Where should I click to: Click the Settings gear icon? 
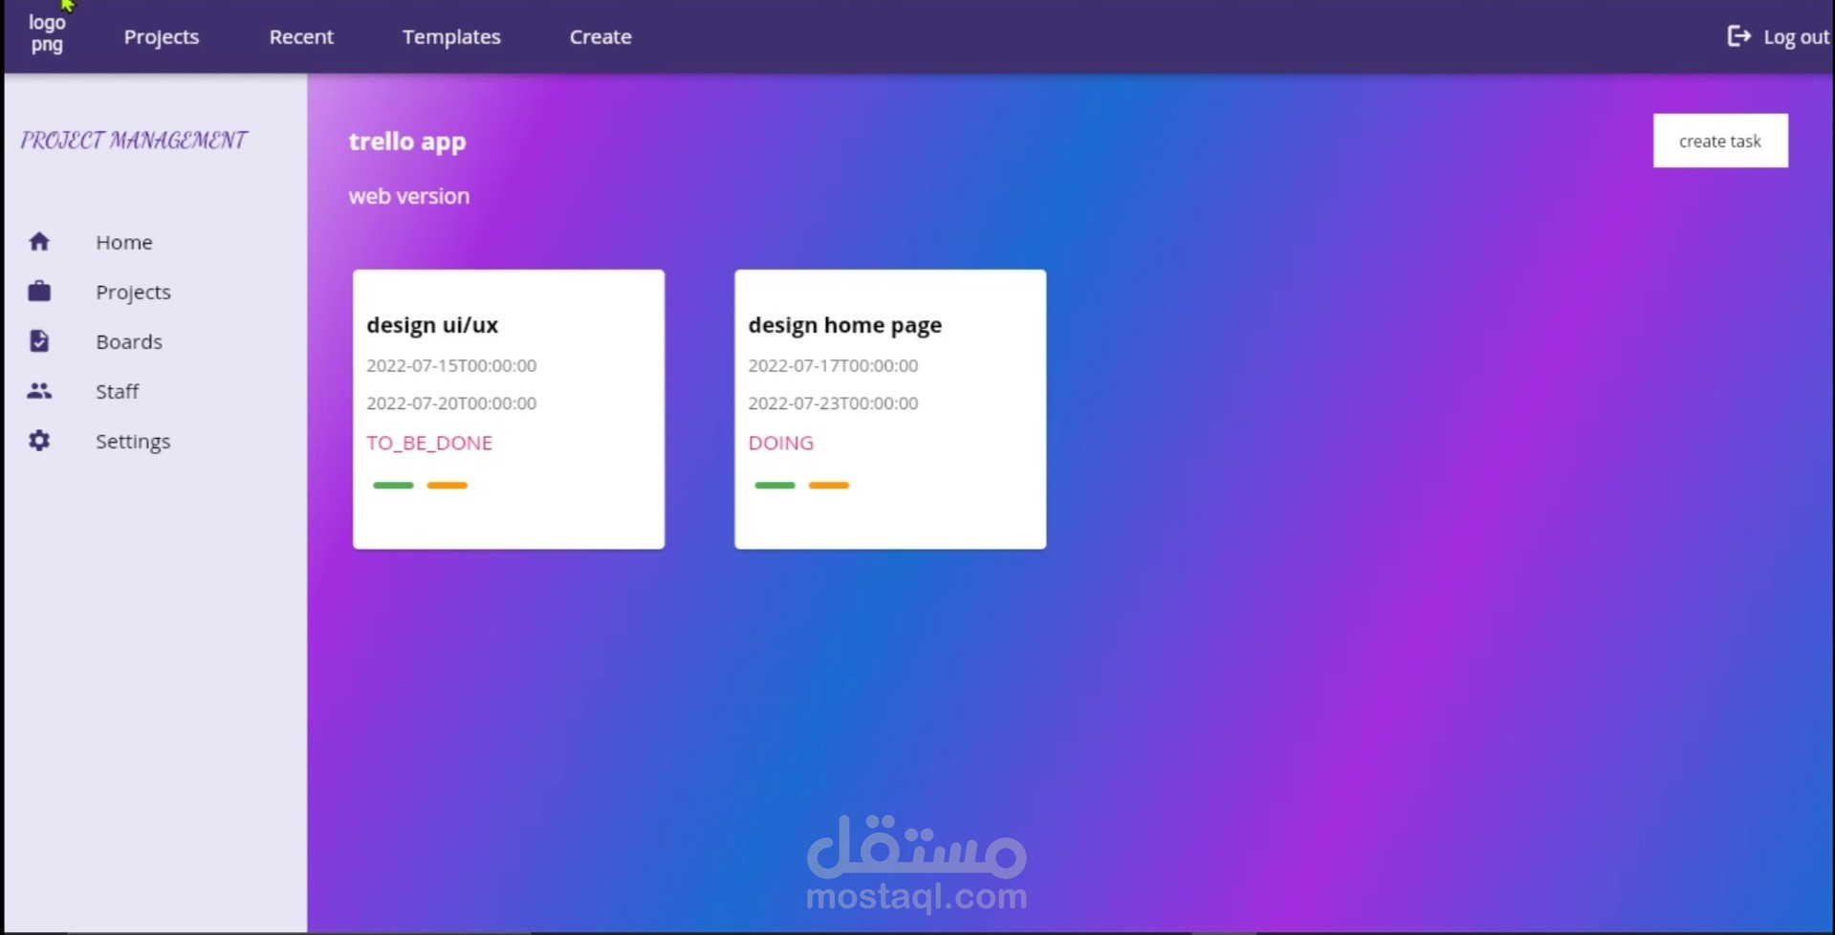tap(39, 441)
